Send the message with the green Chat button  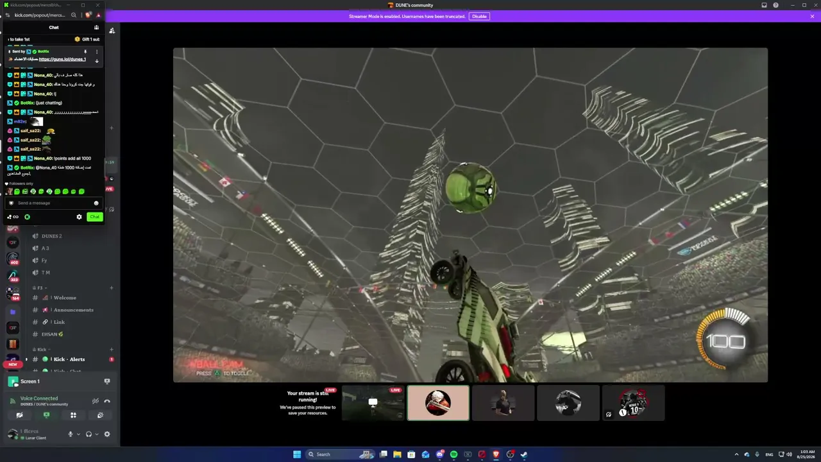pos(94,217)
